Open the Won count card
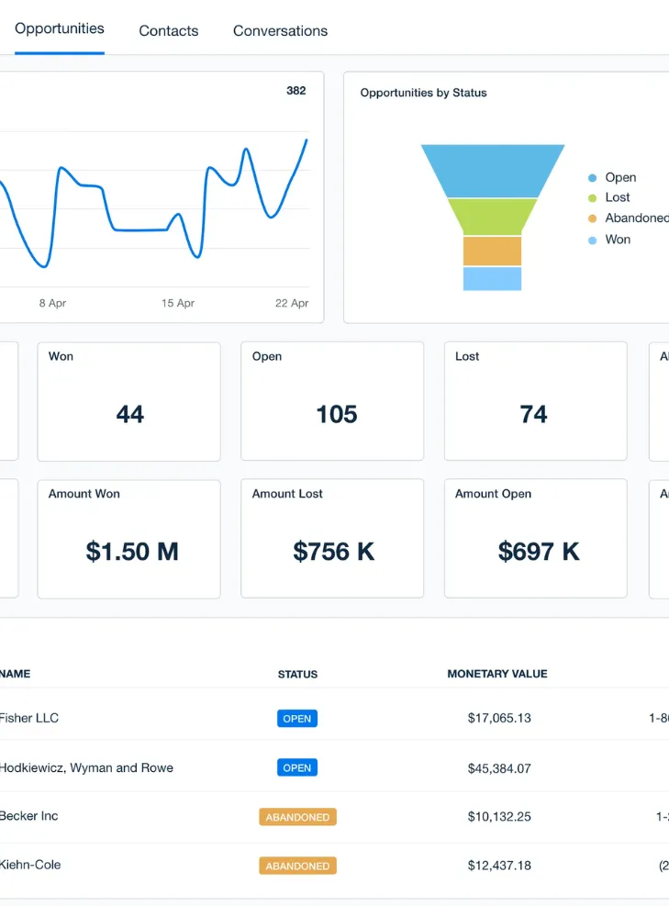Image resolution: width=669 pixels, height=906 pixels. (x=128, y=401)
